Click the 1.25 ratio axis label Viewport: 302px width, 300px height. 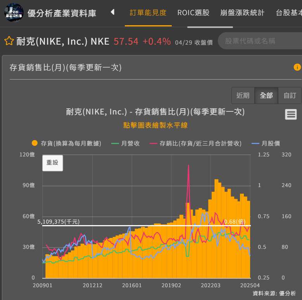click(264, 154)
